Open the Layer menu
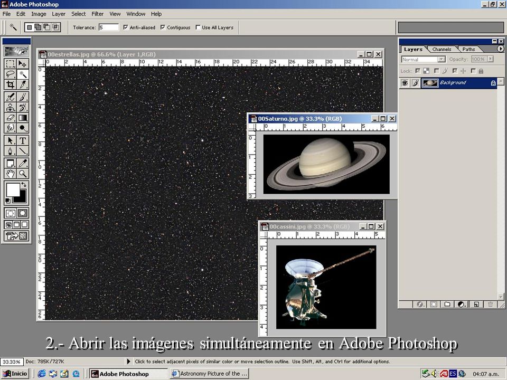507x380 pixels. click(x=59, y=14)
